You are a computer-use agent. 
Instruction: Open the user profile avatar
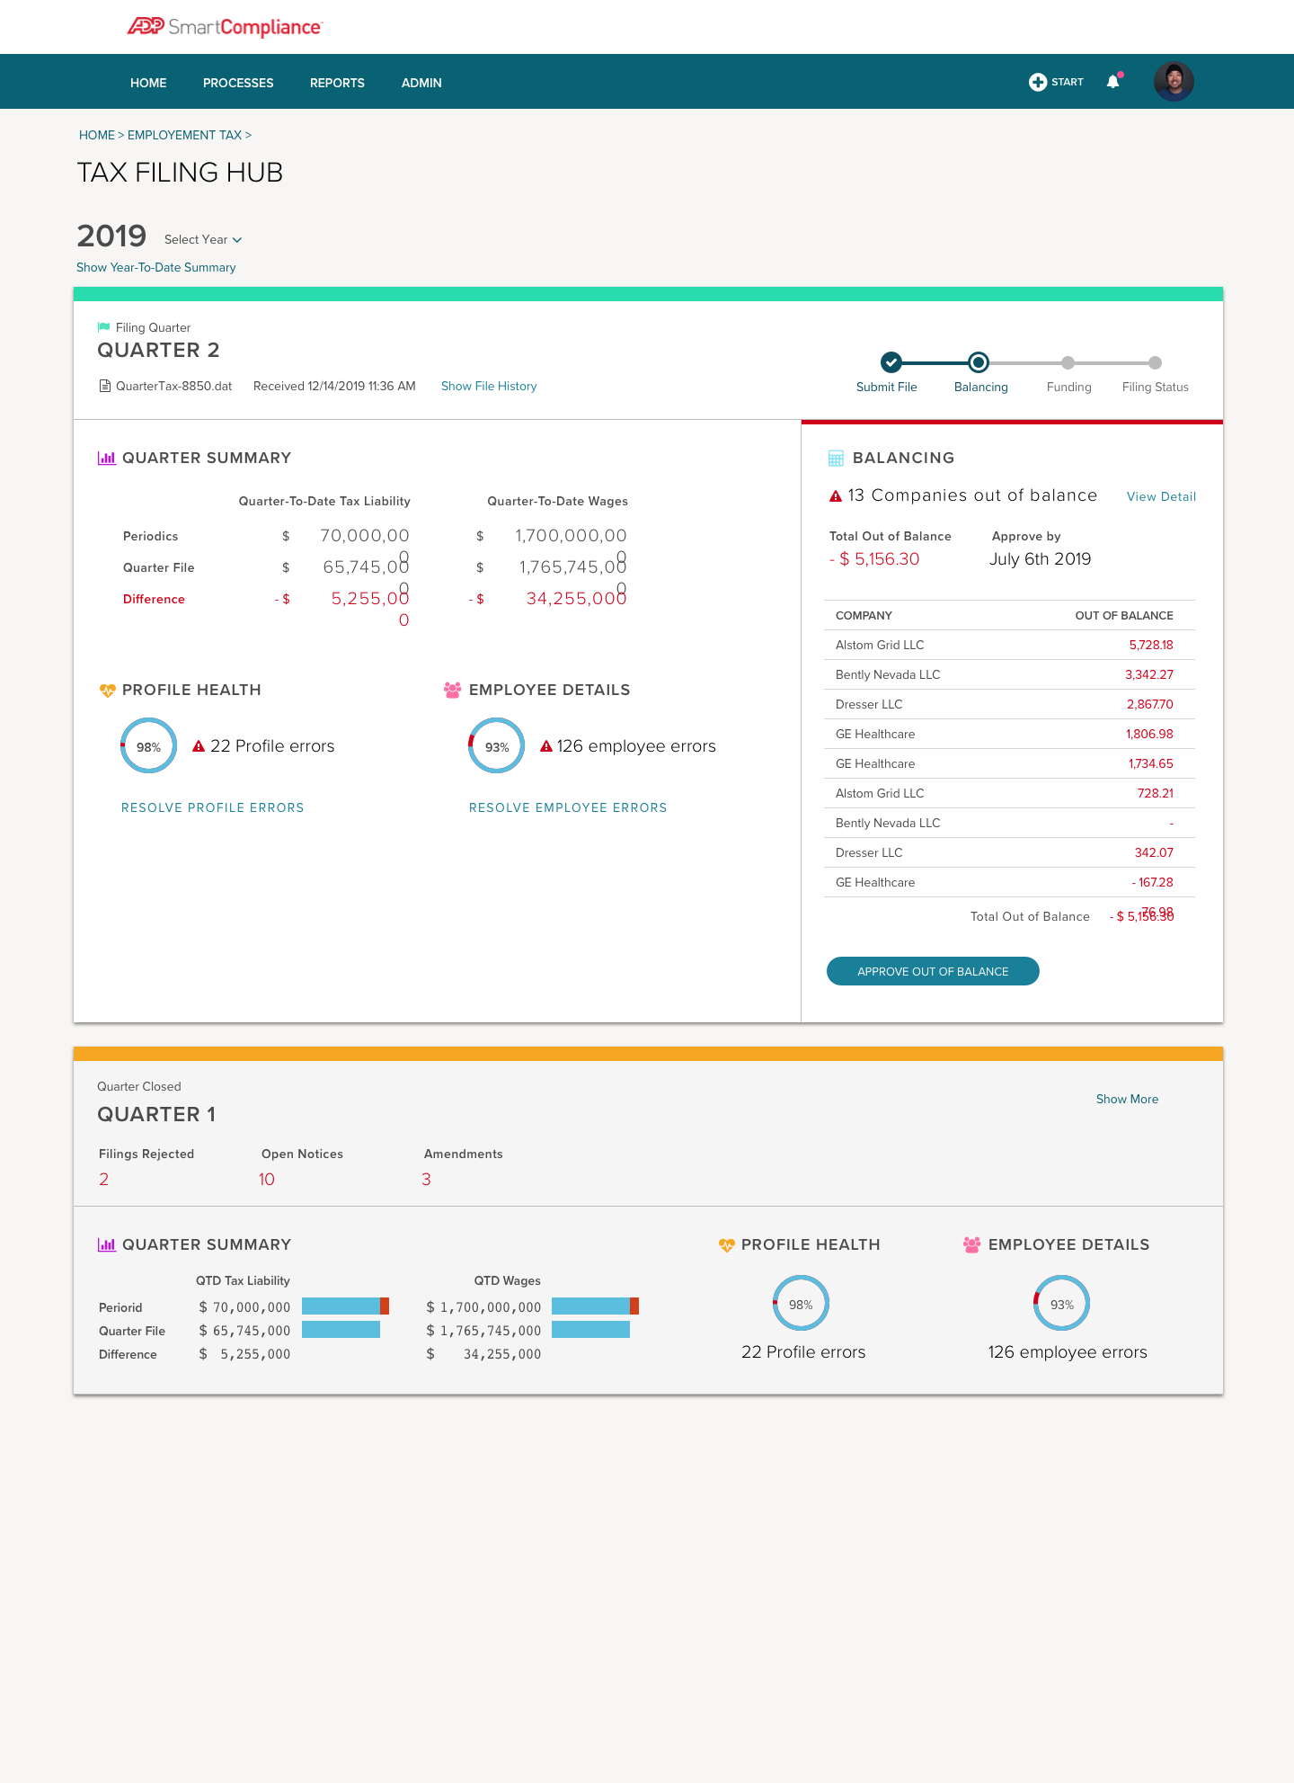pos(1174,82)
